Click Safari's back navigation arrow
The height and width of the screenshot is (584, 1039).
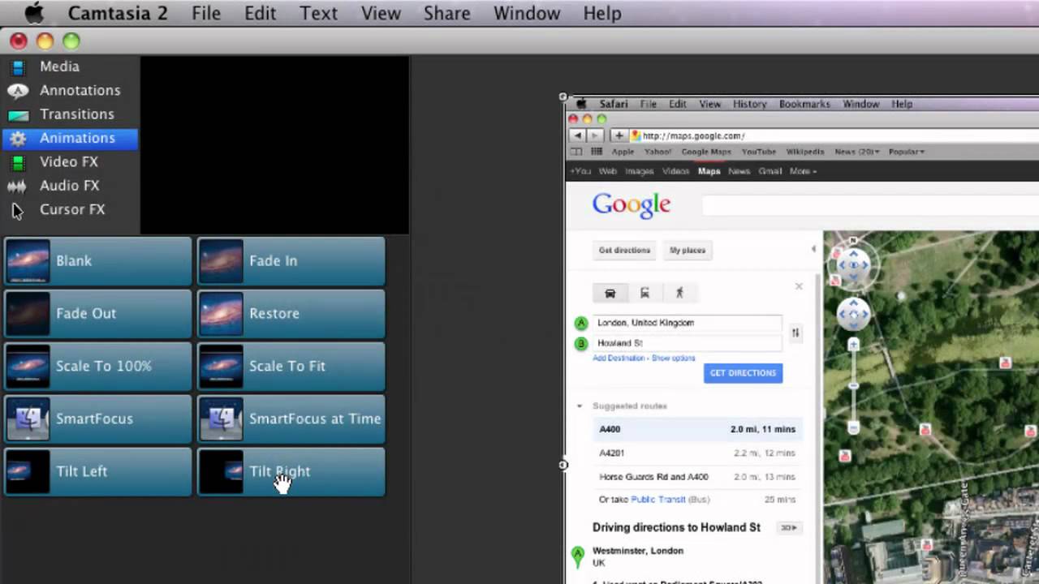click(578, 136)
